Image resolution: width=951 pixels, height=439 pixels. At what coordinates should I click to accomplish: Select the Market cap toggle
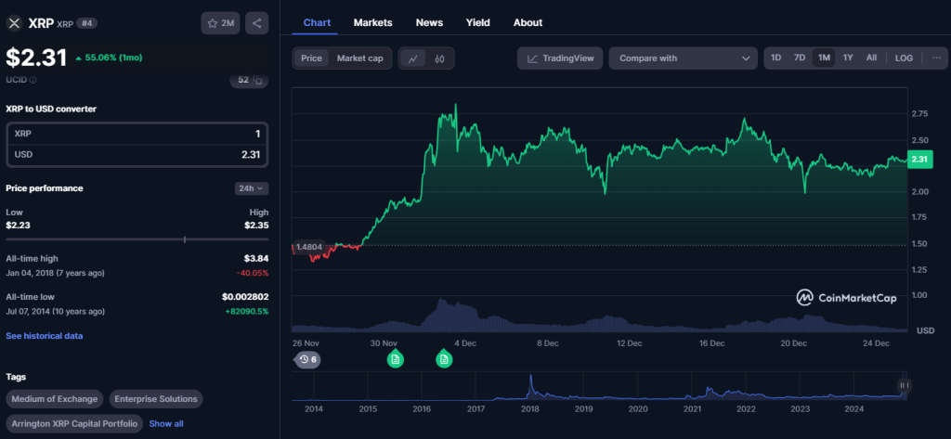coord(360,58)
